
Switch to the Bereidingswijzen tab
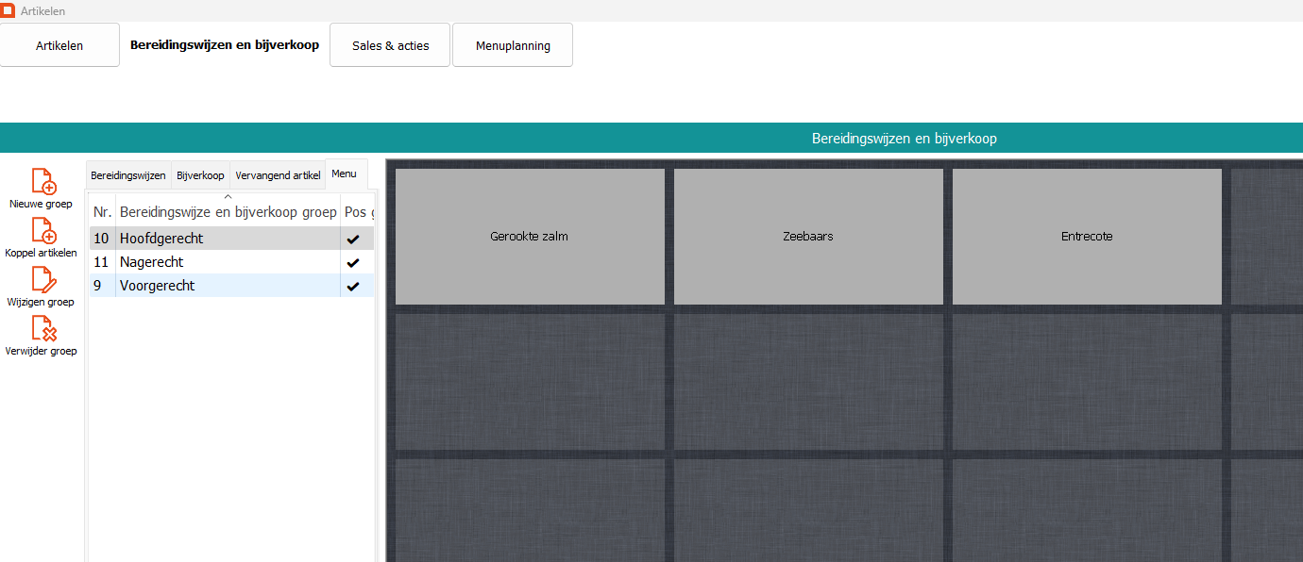tap(128, 175)
